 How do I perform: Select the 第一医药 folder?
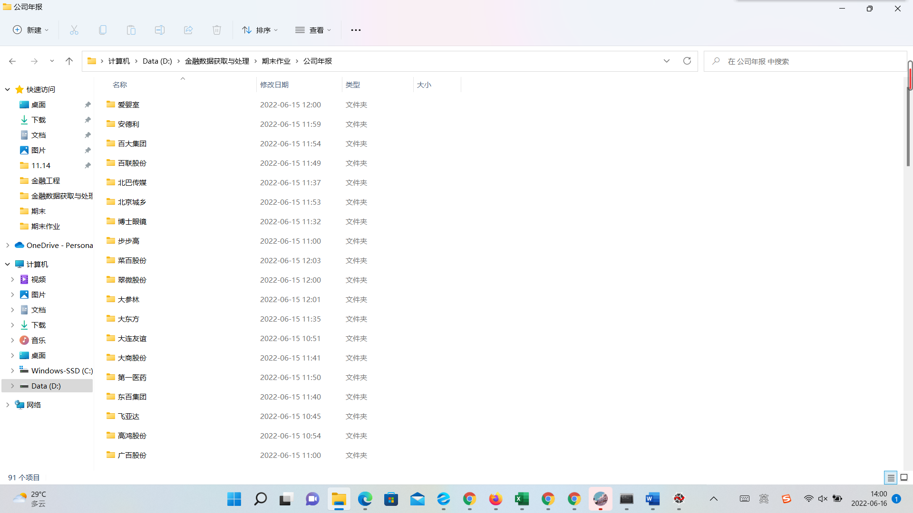click(132, 377)
